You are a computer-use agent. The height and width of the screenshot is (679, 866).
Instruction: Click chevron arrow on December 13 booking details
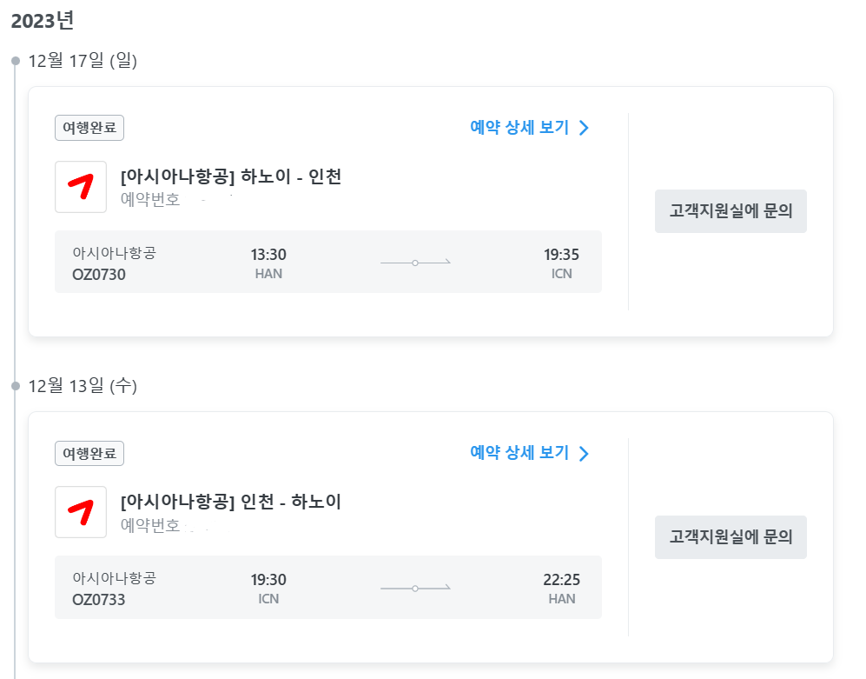click(584, 454)
